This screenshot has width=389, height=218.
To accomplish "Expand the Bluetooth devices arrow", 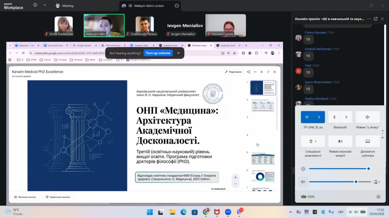I will pyautogui.click(x=346, y=117).
